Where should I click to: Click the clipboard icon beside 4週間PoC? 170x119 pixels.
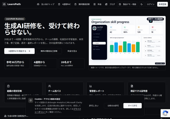59,4
